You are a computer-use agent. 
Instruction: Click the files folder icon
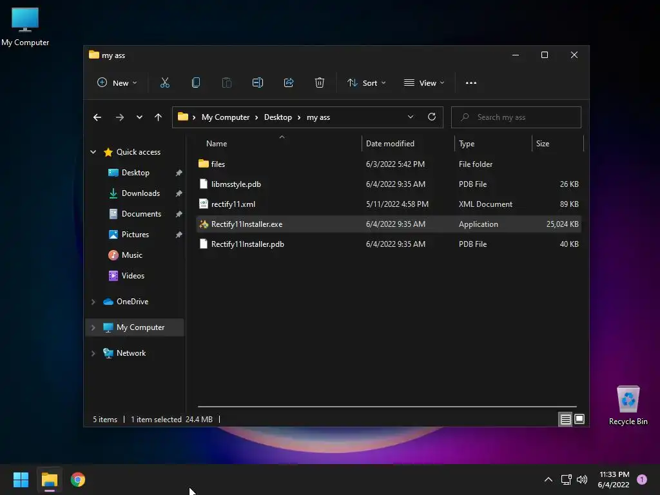pyautogui.click(x=204, y=163)
